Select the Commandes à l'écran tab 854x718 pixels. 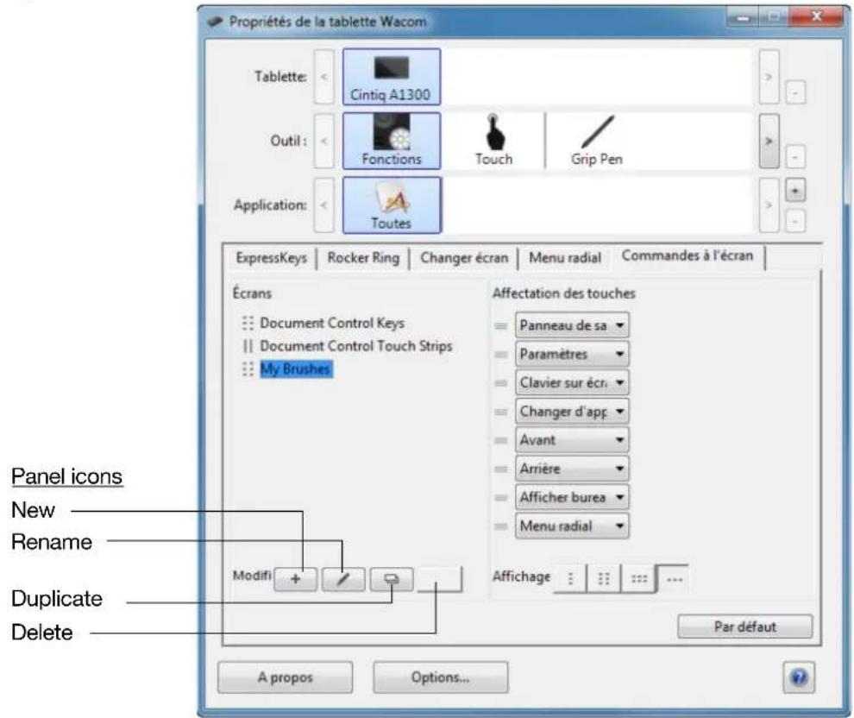coord(688,255)
